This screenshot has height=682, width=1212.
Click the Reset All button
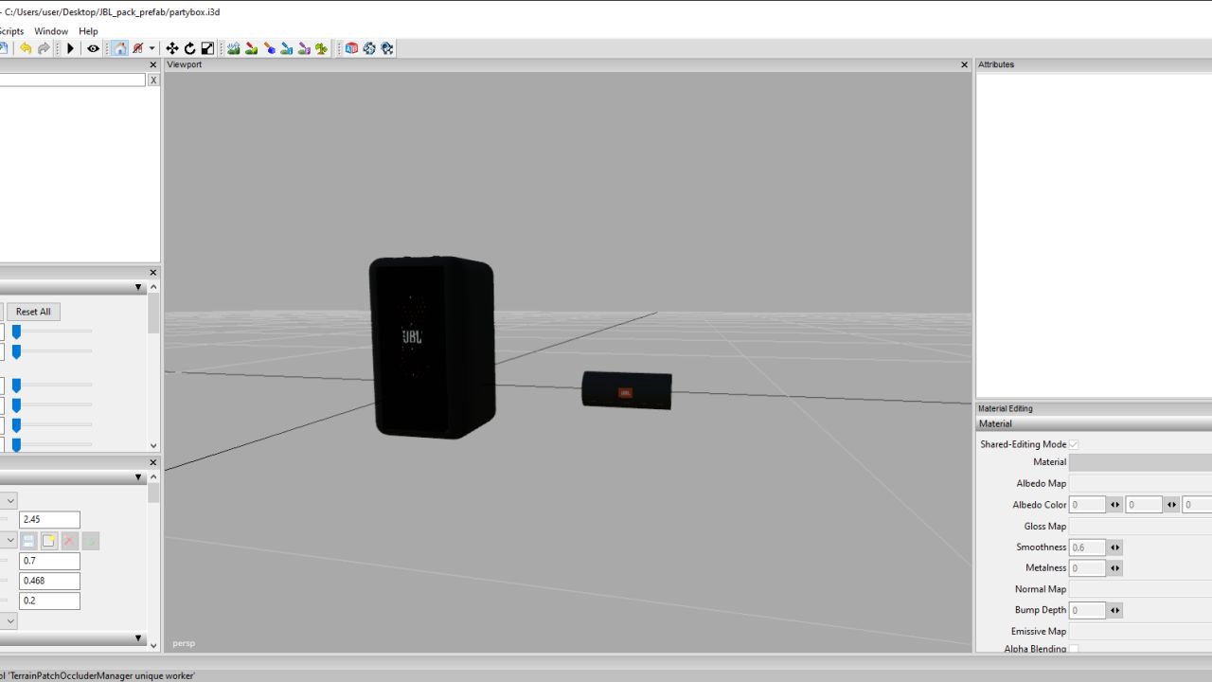tap(33, 312)
